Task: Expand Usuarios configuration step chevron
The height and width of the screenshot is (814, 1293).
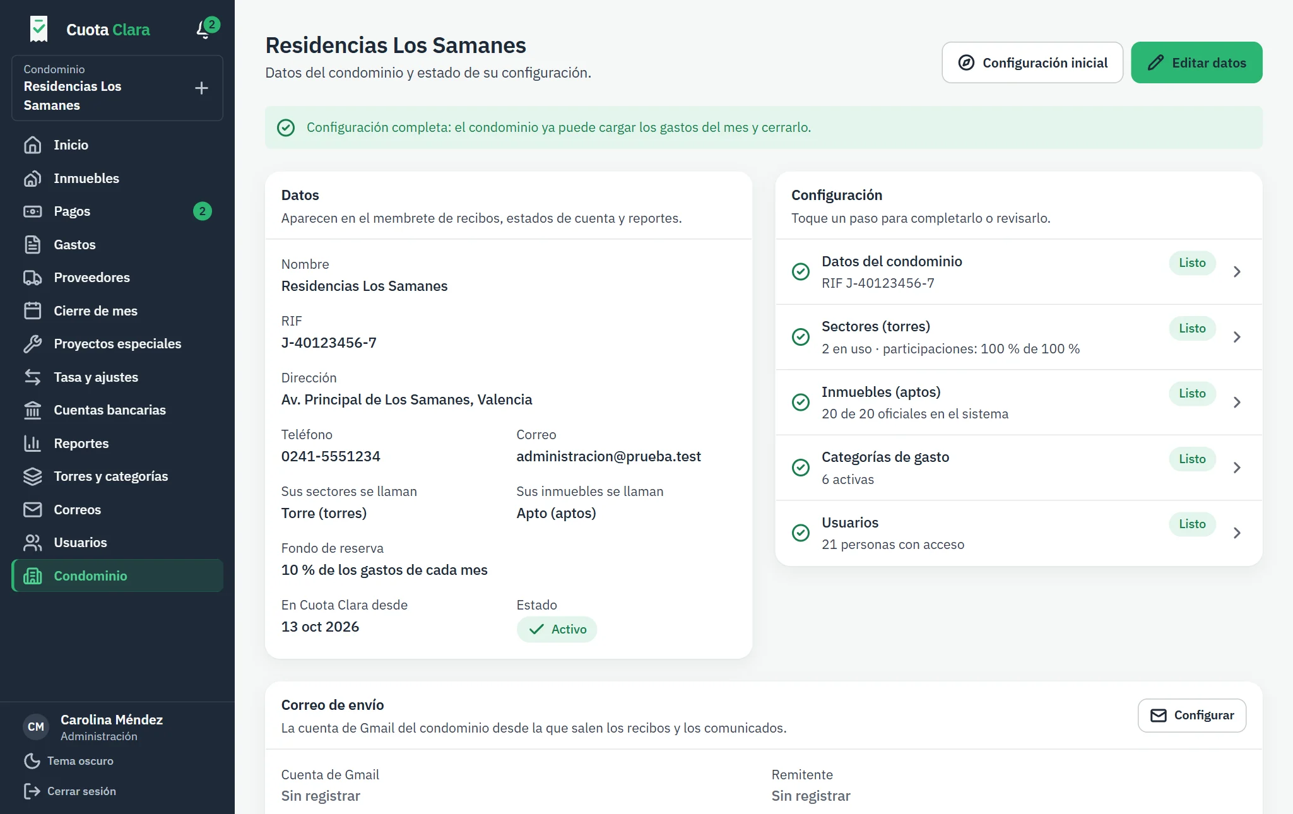Action: coord(1237,533)
